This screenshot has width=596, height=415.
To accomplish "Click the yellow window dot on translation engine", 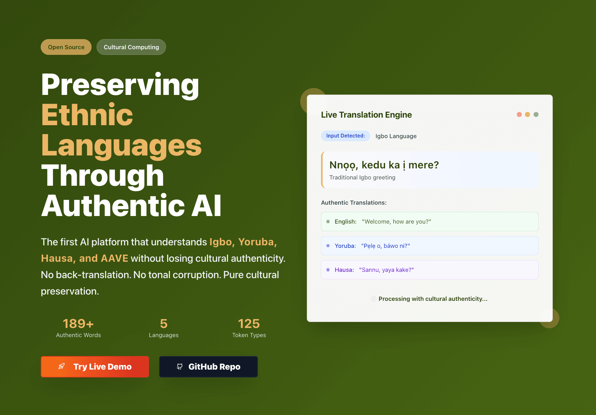I will [x=527, y=114].
